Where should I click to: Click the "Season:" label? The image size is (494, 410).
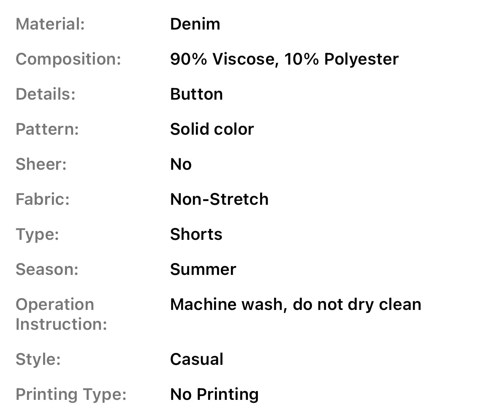47,269
